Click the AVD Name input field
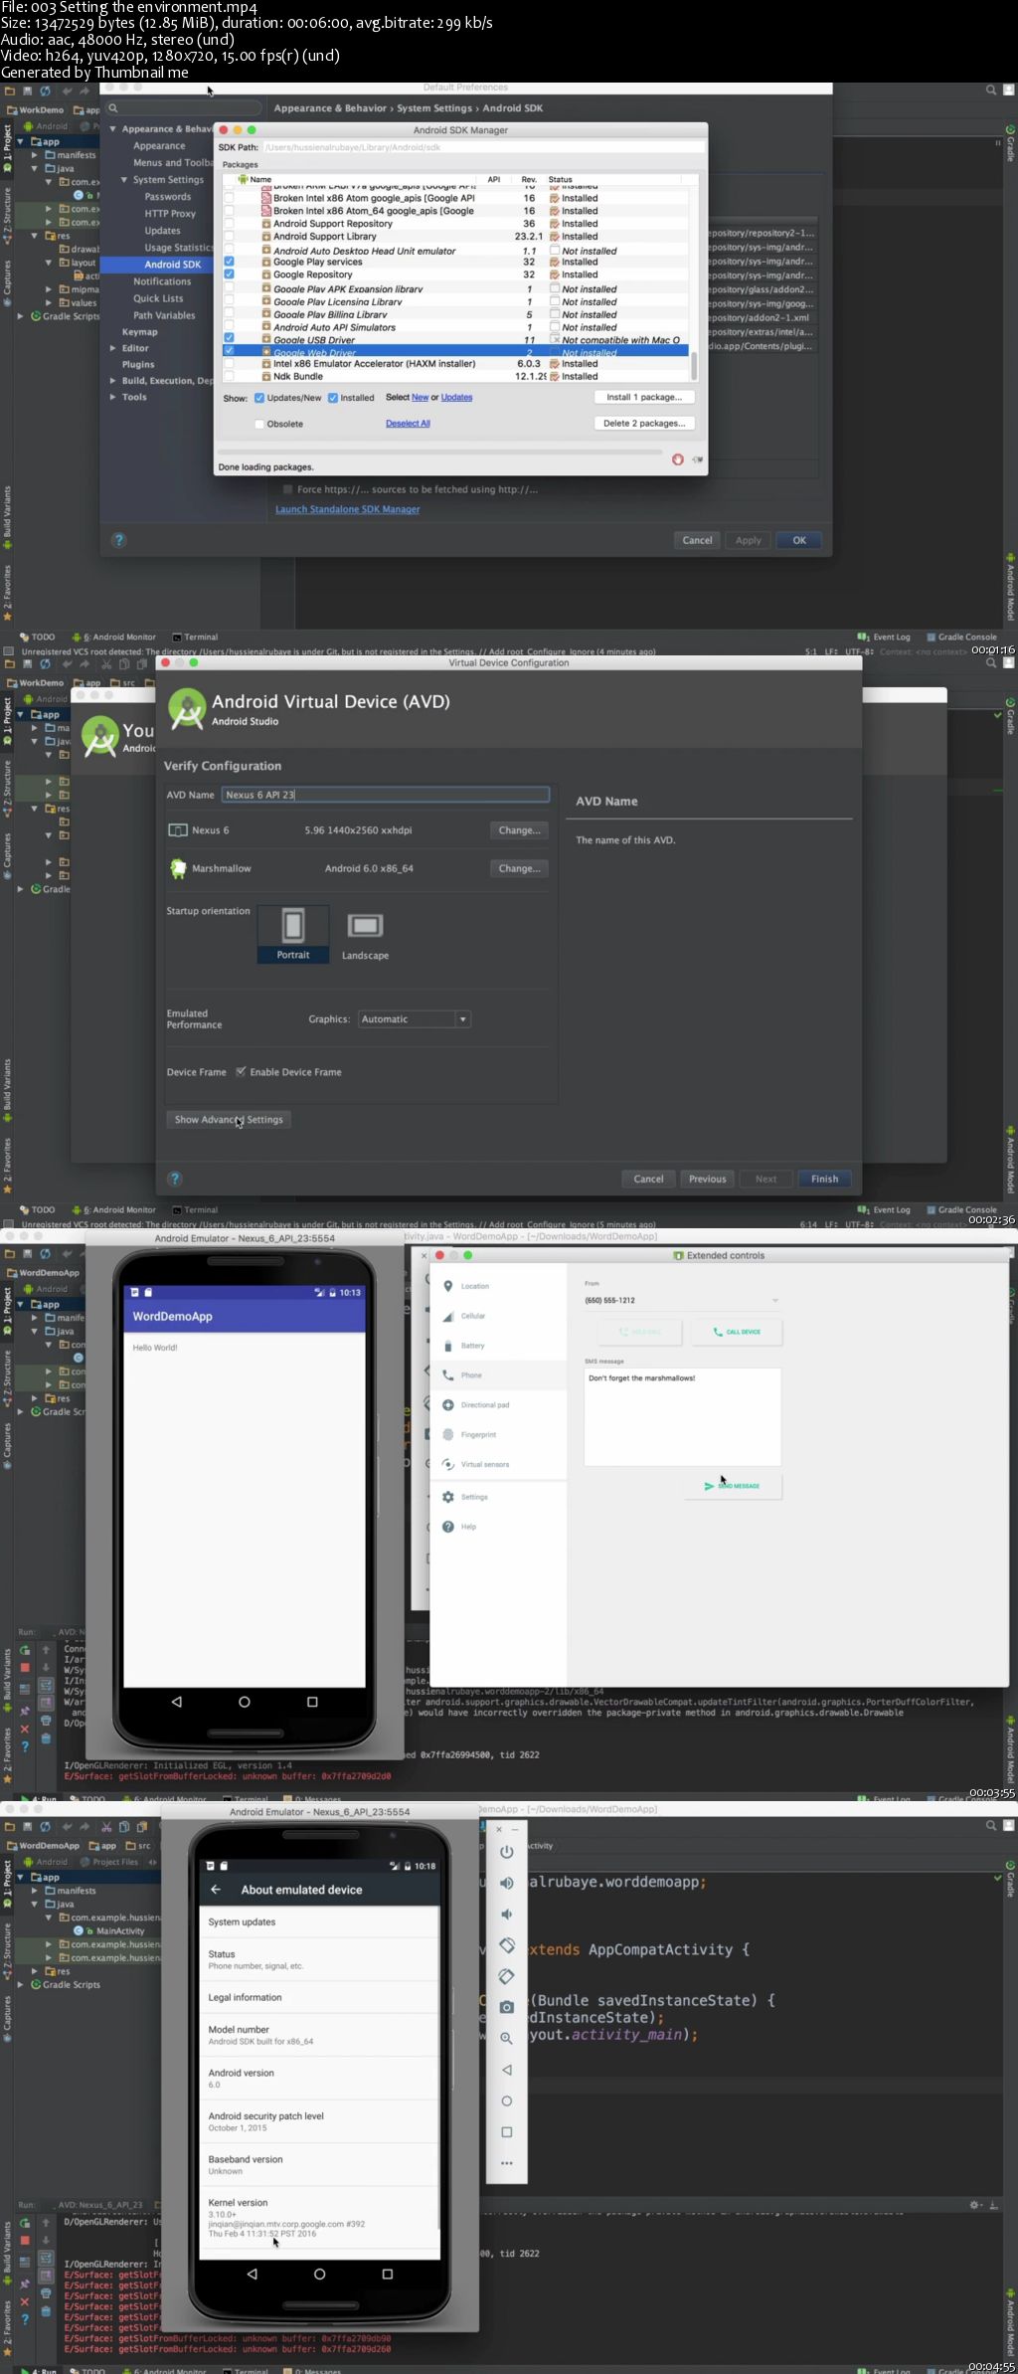This screenshot has width=1018, height=2374. (385, 795)
